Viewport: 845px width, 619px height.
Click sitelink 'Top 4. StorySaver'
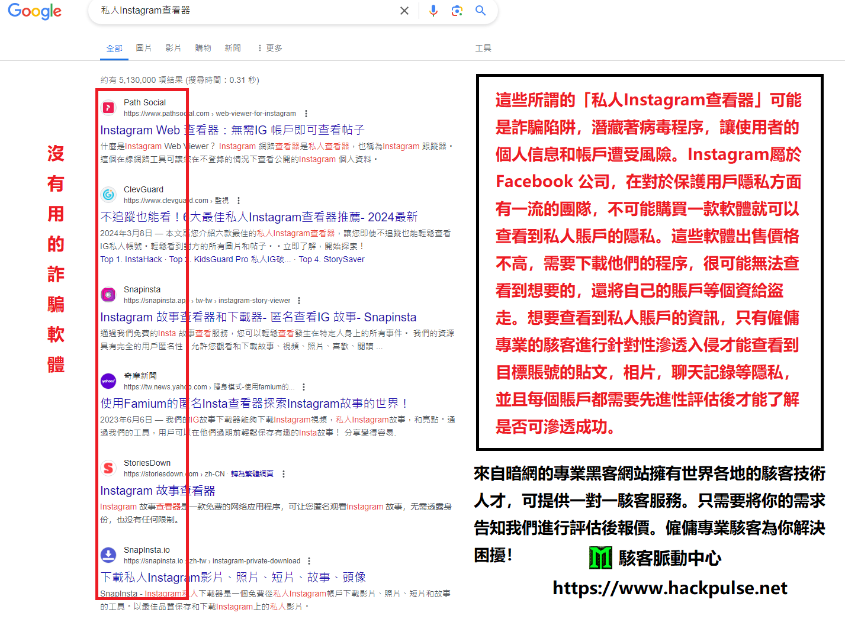pos(332,259)
